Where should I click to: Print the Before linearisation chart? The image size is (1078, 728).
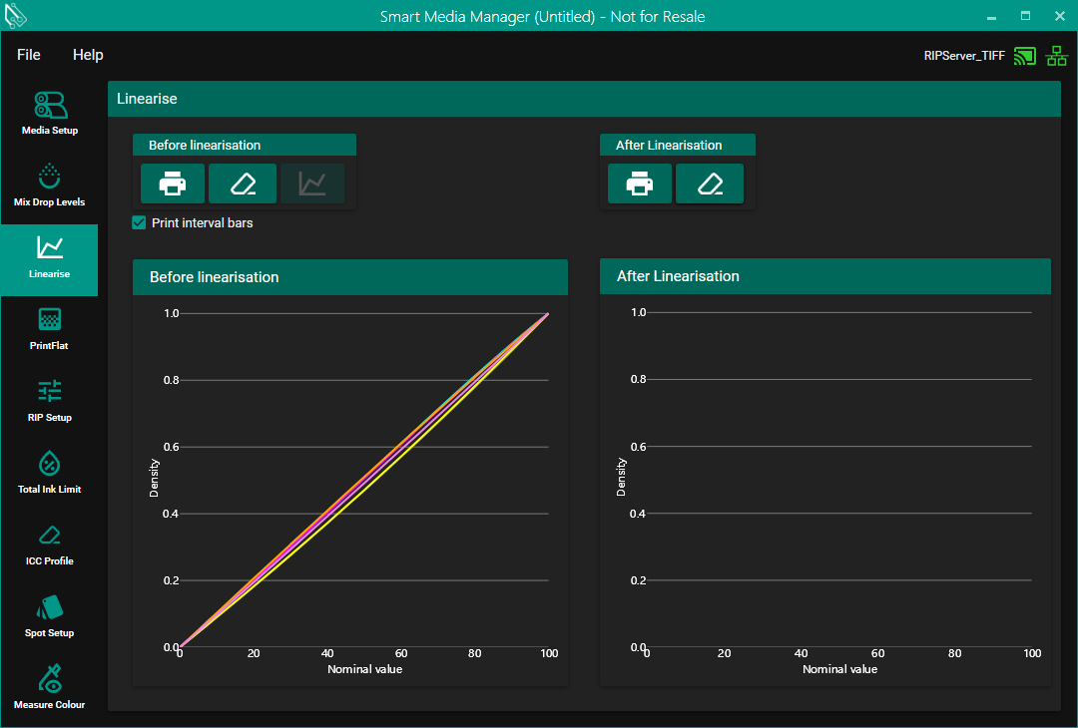173,183
